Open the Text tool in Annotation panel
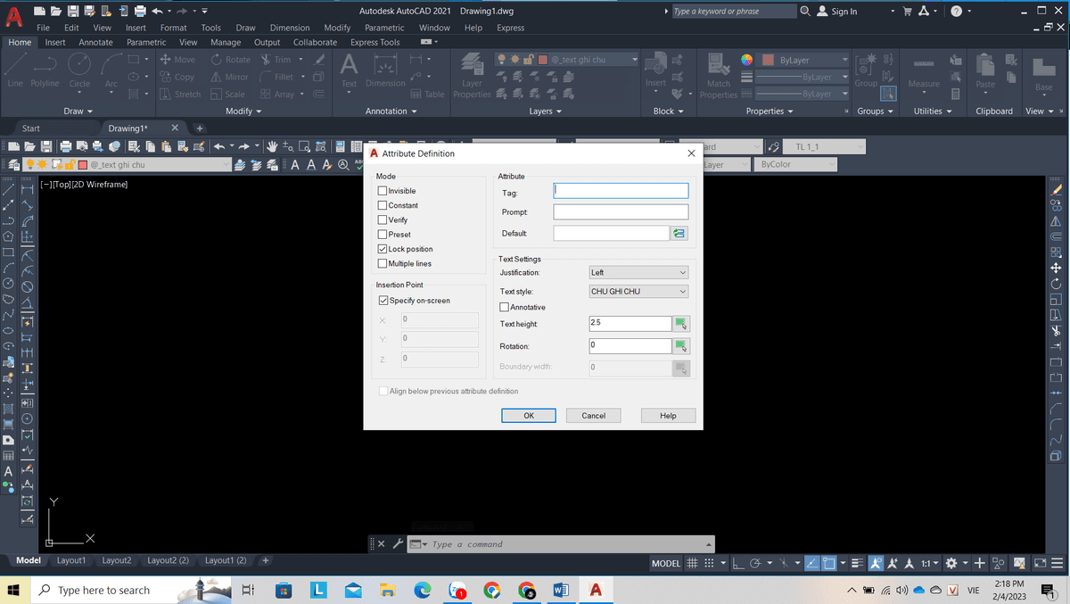Image resolution: width=1070 pixels, height=604 pixels. click(350, 70)
